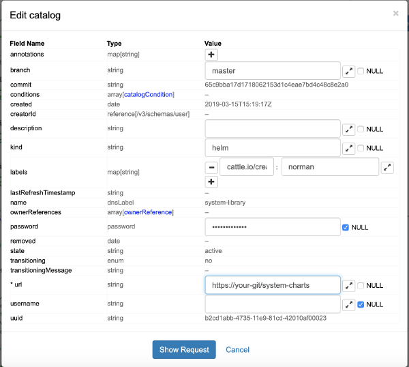This screenshot has height=367, width=409.
Task: Expand the description field editor
Action: pos(348,129)
